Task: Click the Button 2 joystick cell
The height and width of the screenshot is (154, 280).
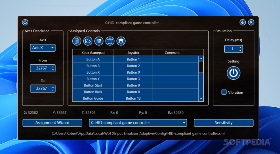Action: [x=133, y=66]
